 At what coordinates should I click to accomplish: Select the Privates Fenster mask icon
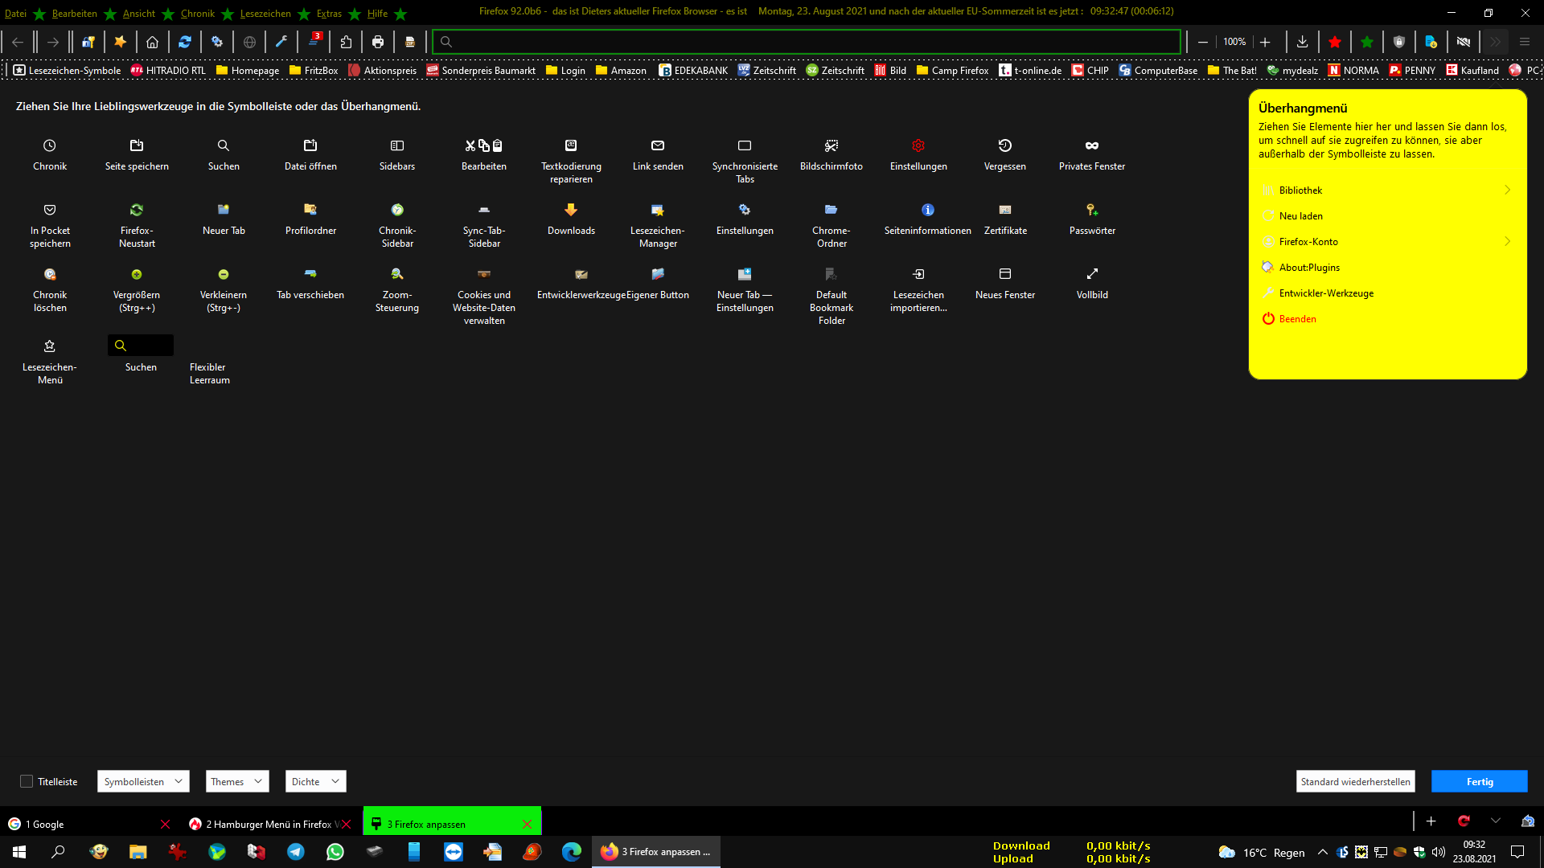(x=1091, y=145)
